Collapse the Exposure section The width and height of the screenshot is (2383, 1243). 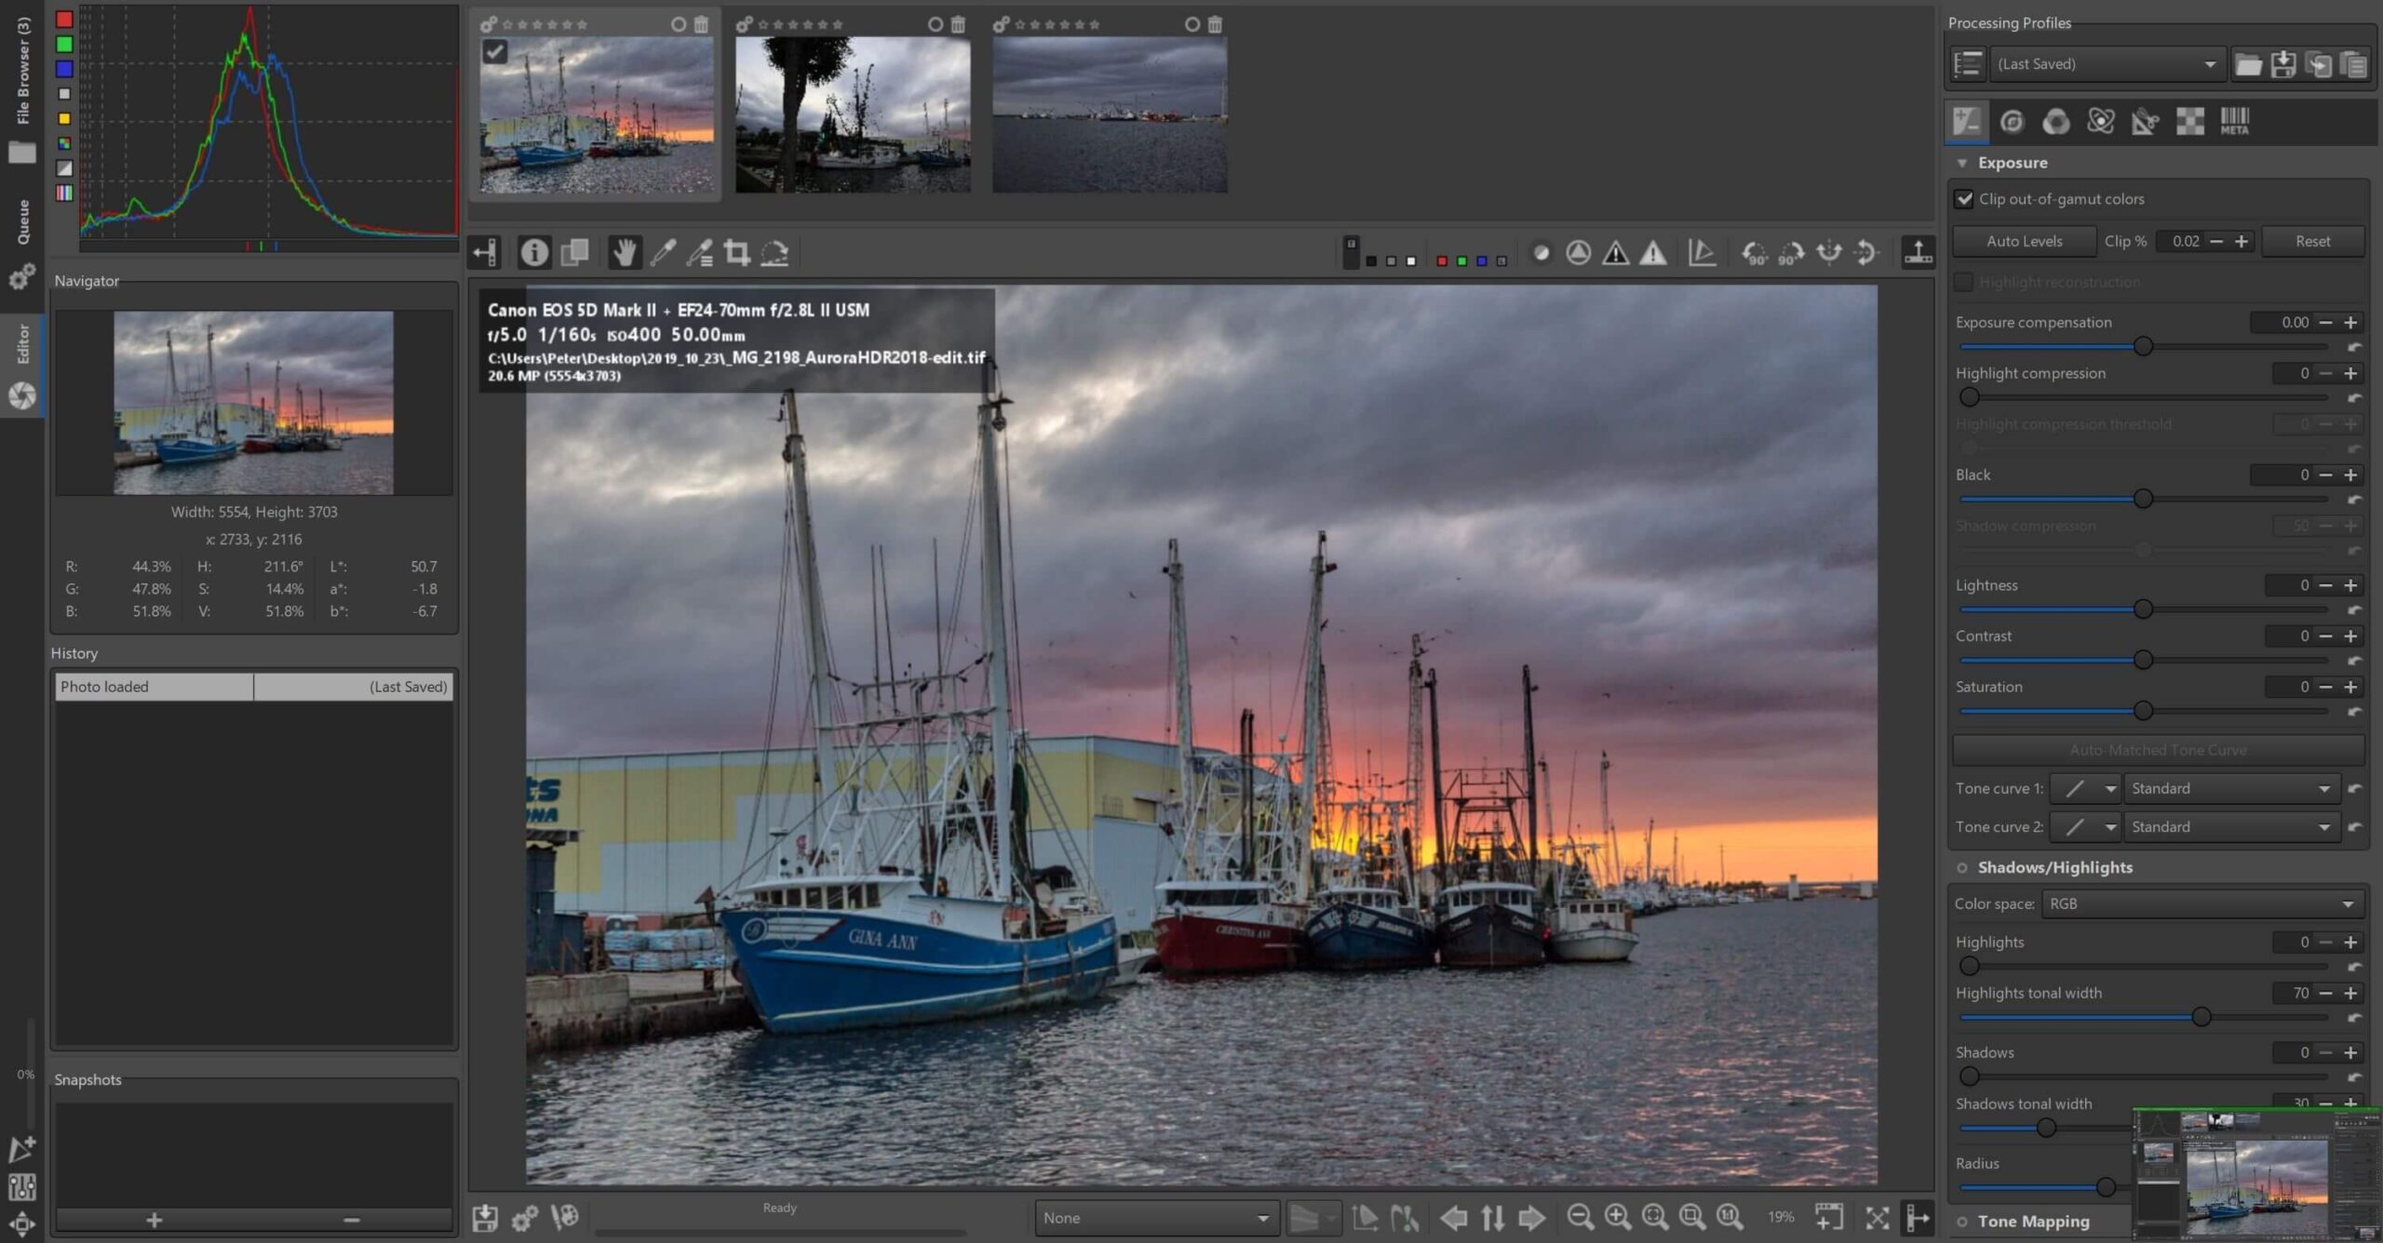pos(1962,163)
